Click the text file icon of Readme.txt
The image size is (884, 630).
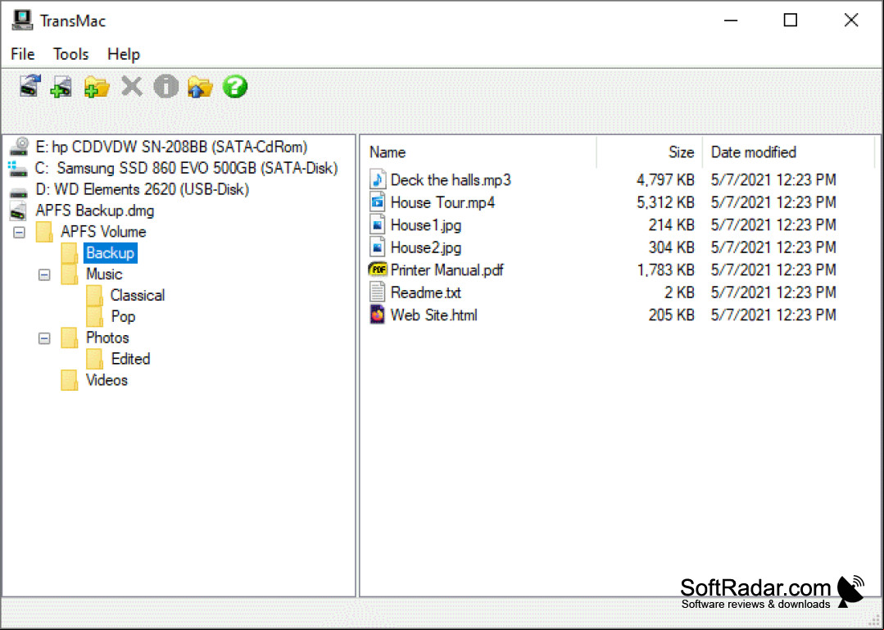tap(377, 292)
